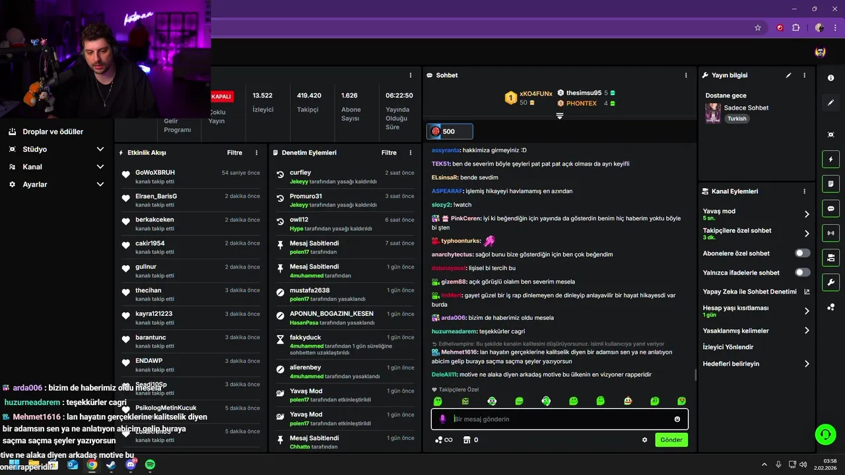The height and width of the screenshot is (475, 845).
Task: Click the green headset support button
Action: pyautogui.click(x=825, y=434)
